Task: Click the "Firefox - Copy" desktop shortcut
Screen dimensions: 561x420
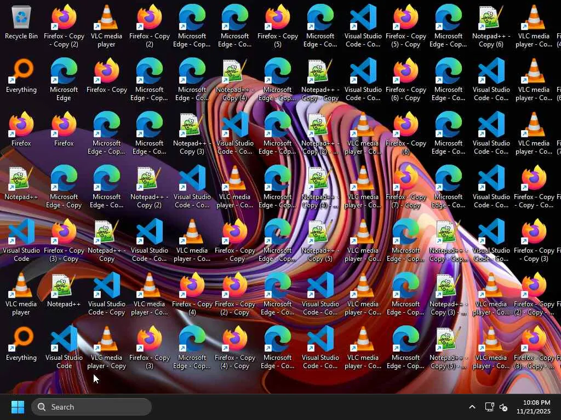Action: 107,77
